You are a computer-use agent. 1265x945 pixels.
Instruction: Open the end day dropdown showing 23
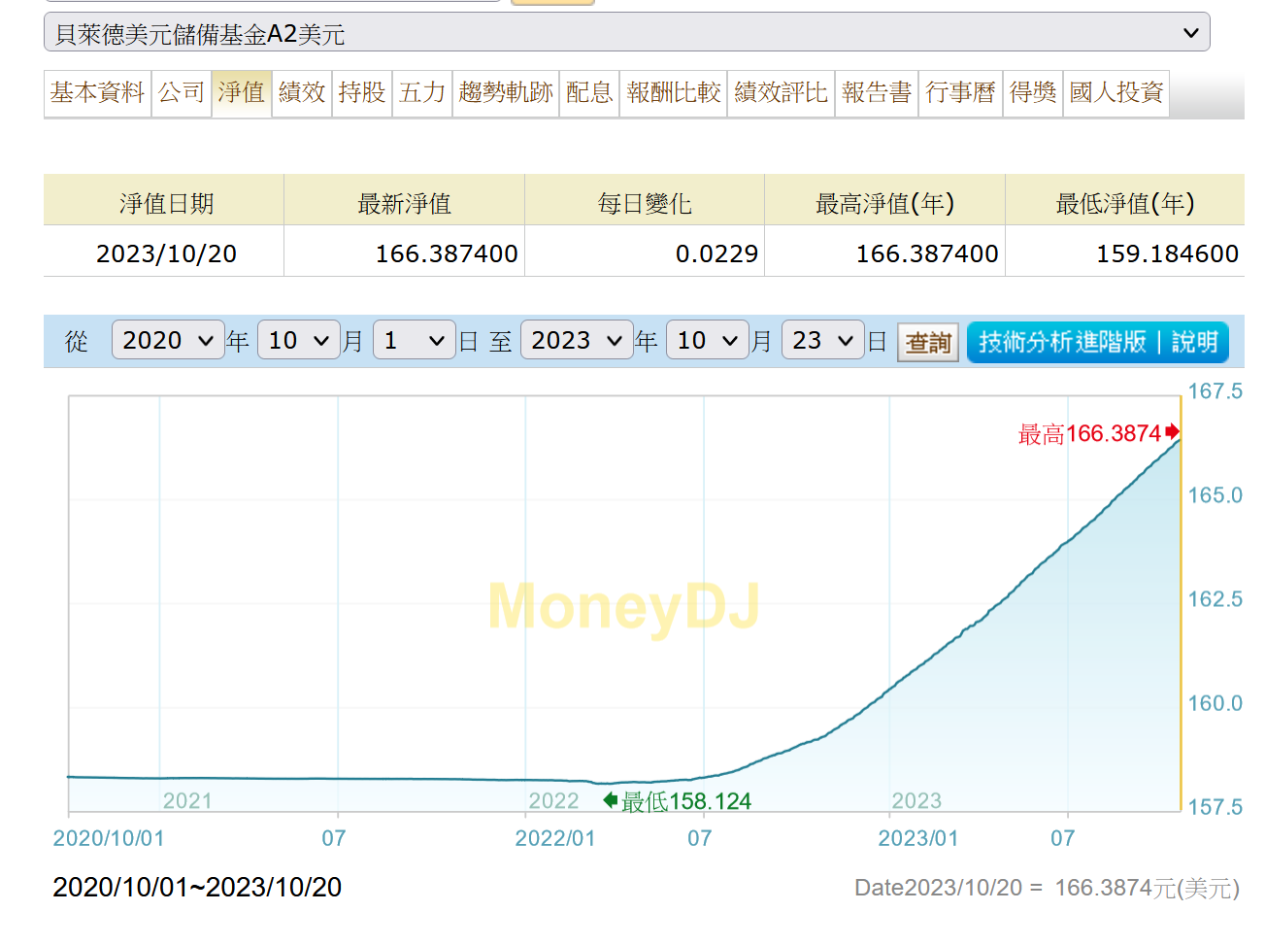(x=822, y=341)
